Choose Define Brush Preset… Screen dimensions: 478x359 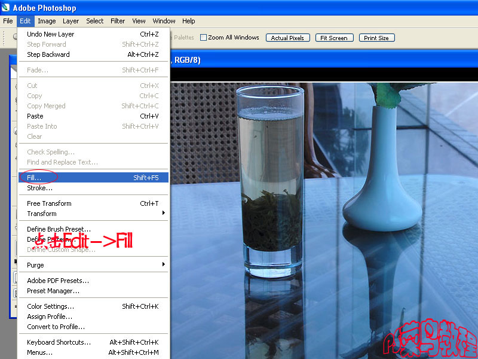[x=93, y=229]
